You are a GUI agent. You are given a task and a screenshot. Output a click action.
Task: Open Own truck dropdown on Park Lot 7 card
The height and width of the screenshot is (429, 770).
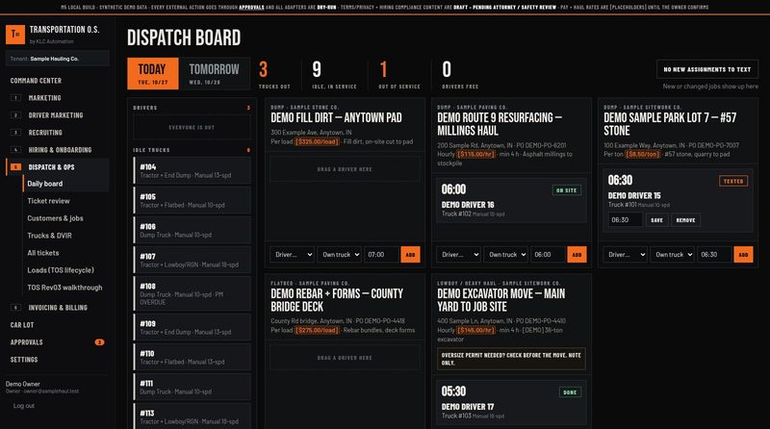(672, 254)
